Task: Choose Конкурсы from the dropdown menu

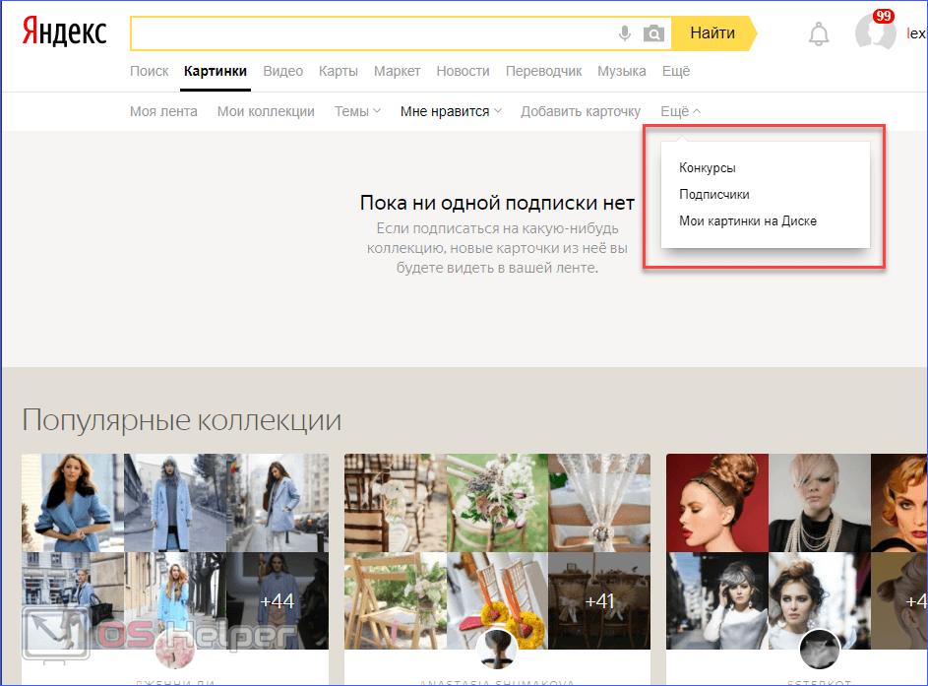Action: pos(708,168)
